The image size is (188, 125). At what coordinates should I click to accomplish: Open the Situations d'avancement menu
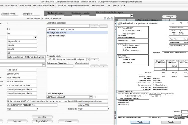44,5
